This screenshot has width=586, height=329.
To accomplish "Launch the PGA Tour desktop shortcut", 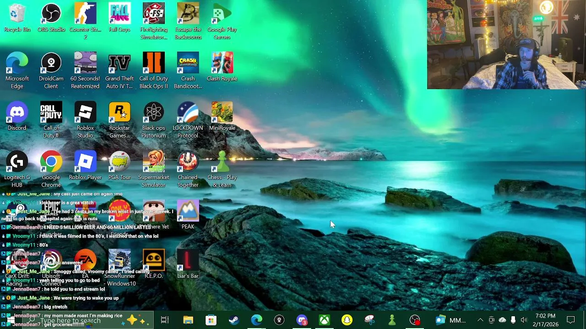I will point(119,166).
